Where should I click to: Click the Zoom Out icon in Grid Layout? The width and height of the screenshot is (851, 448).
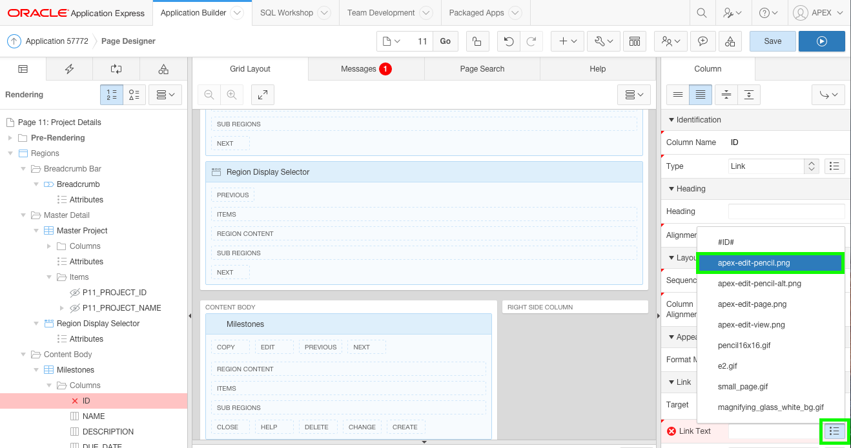209,95
